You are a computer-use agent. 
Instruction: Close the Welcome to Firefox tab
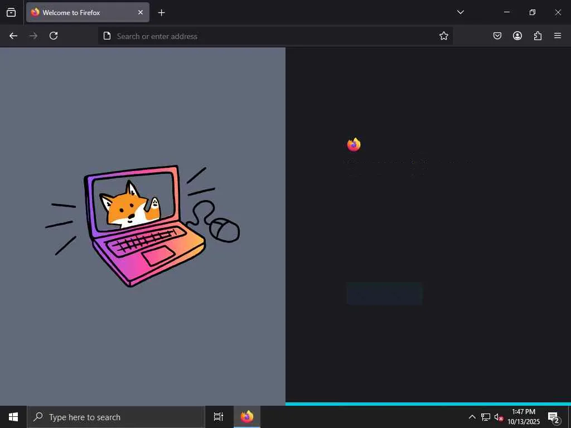141,12
